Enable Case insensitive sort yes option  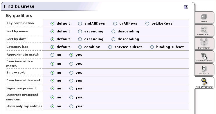(x=71, y=81)
